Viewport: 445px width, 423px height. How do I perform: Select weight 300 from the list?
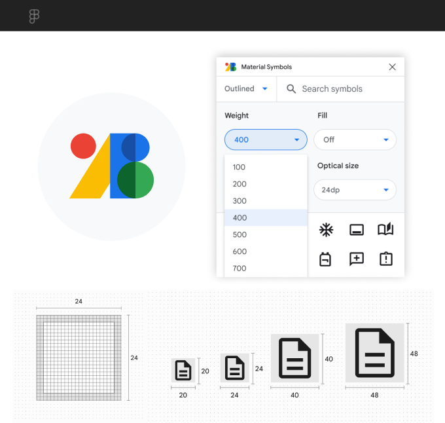pyautogui.click(x=266, y=201)
